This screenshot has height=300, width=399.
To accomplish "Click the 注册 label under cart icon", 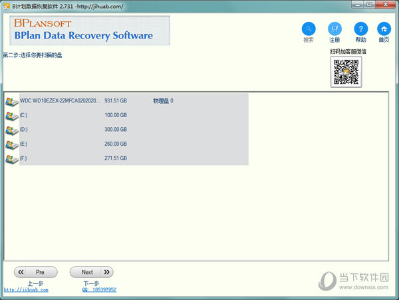I will tap(334, 40).
